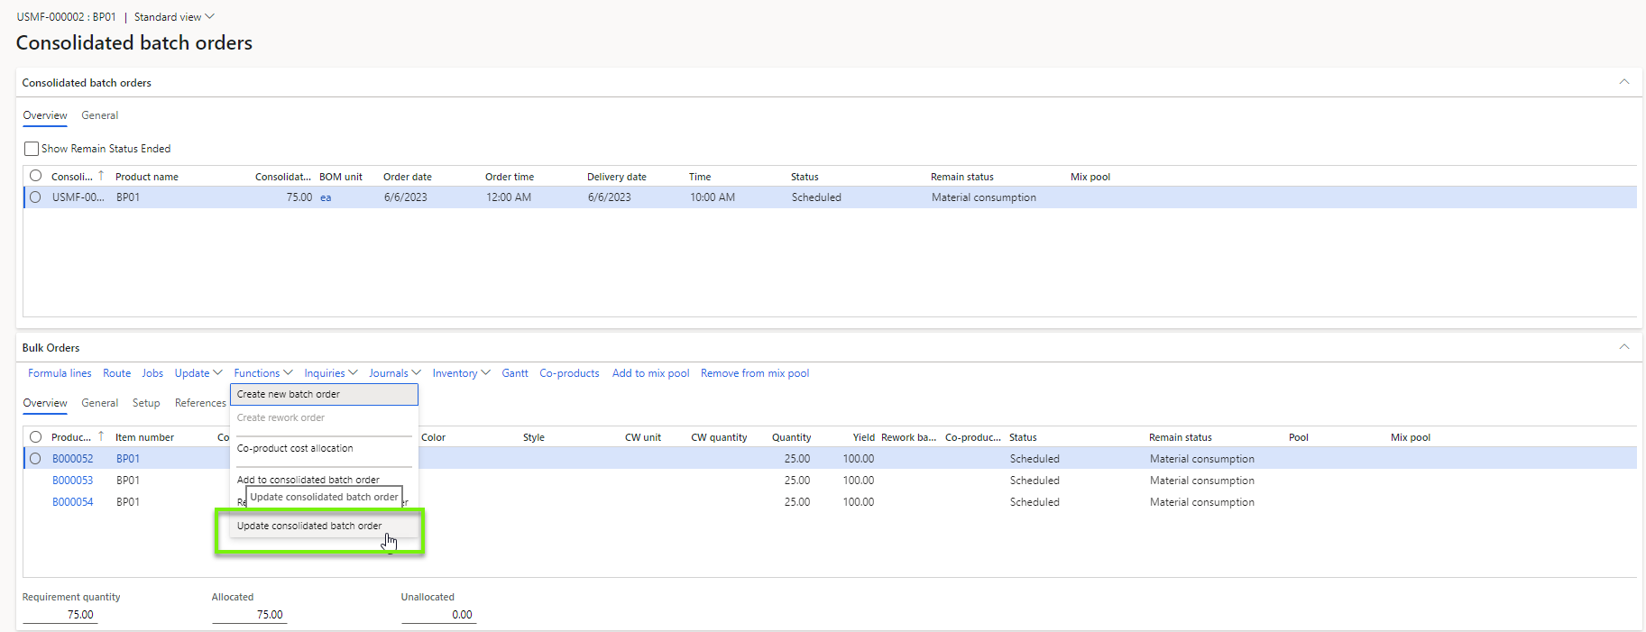Select all consolidated orders header radio
This screenshot has height=632, width=1646.
click(35, 176)
